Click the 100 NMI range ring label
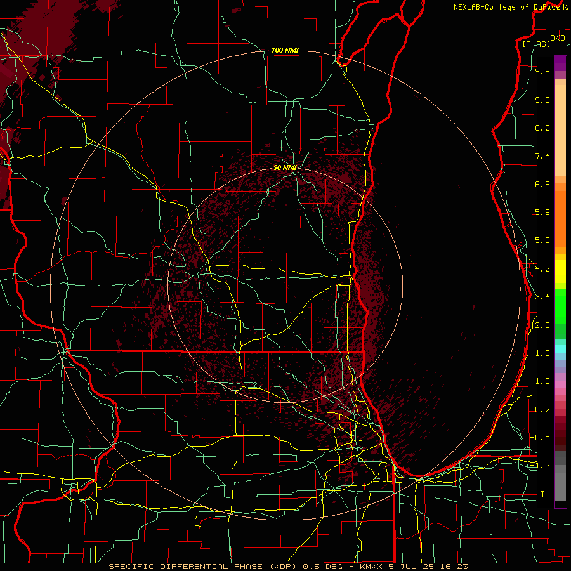Viewport: 571px width, 571px height. click(x=285, y=50)
